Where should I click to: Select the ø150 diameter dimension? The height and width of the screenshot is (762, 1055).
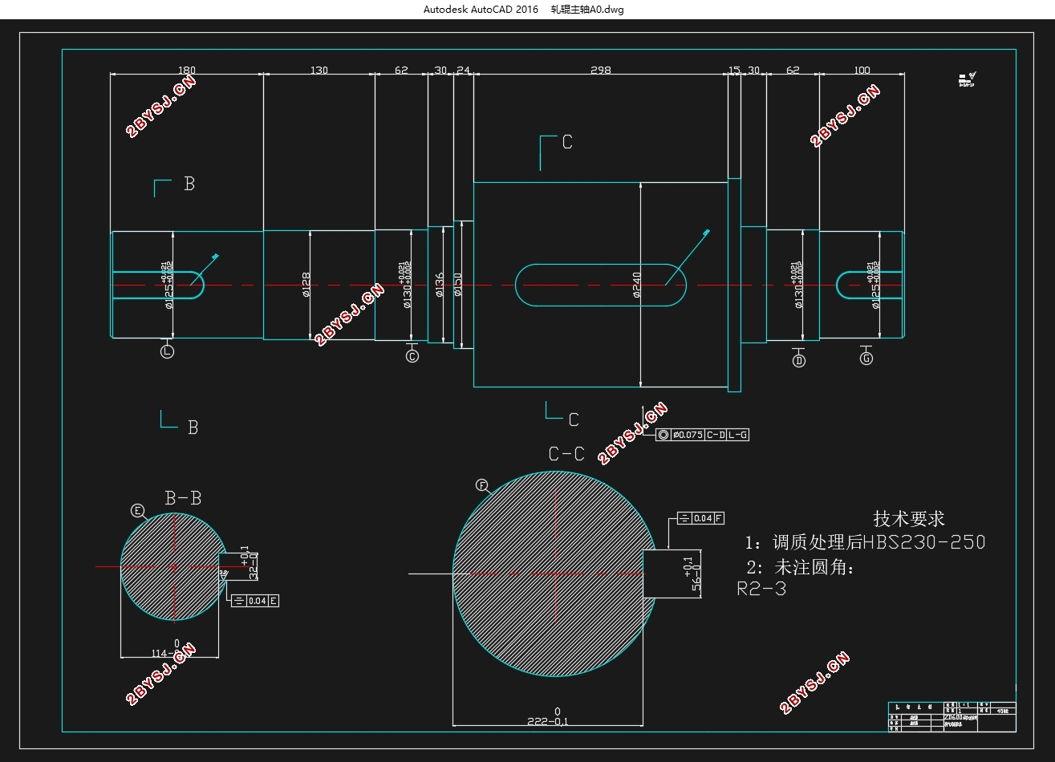coord(458,285)
